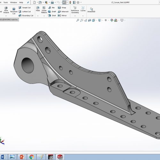
Task: Create a new document
Action: click(x=34, y=2)
